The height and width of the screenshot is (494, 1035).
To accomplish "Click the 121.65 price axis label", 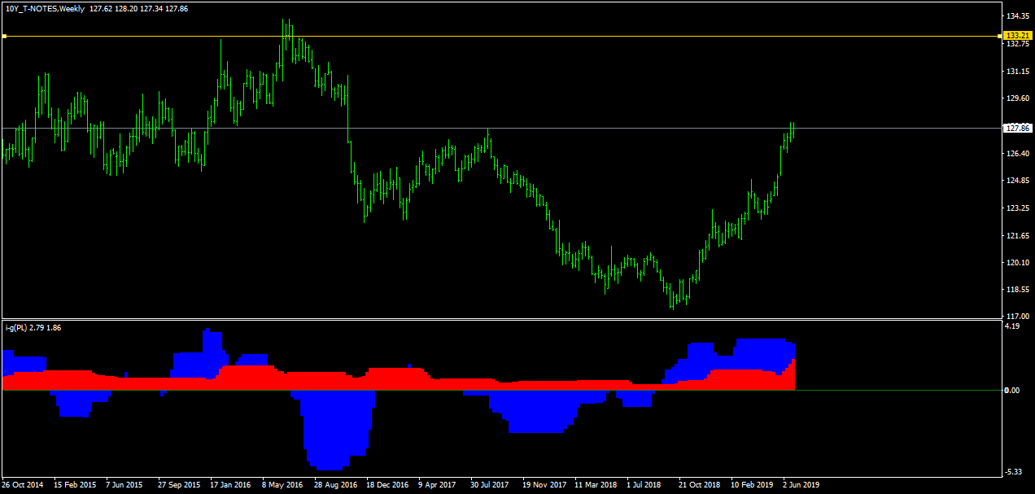I will 1018,236.
